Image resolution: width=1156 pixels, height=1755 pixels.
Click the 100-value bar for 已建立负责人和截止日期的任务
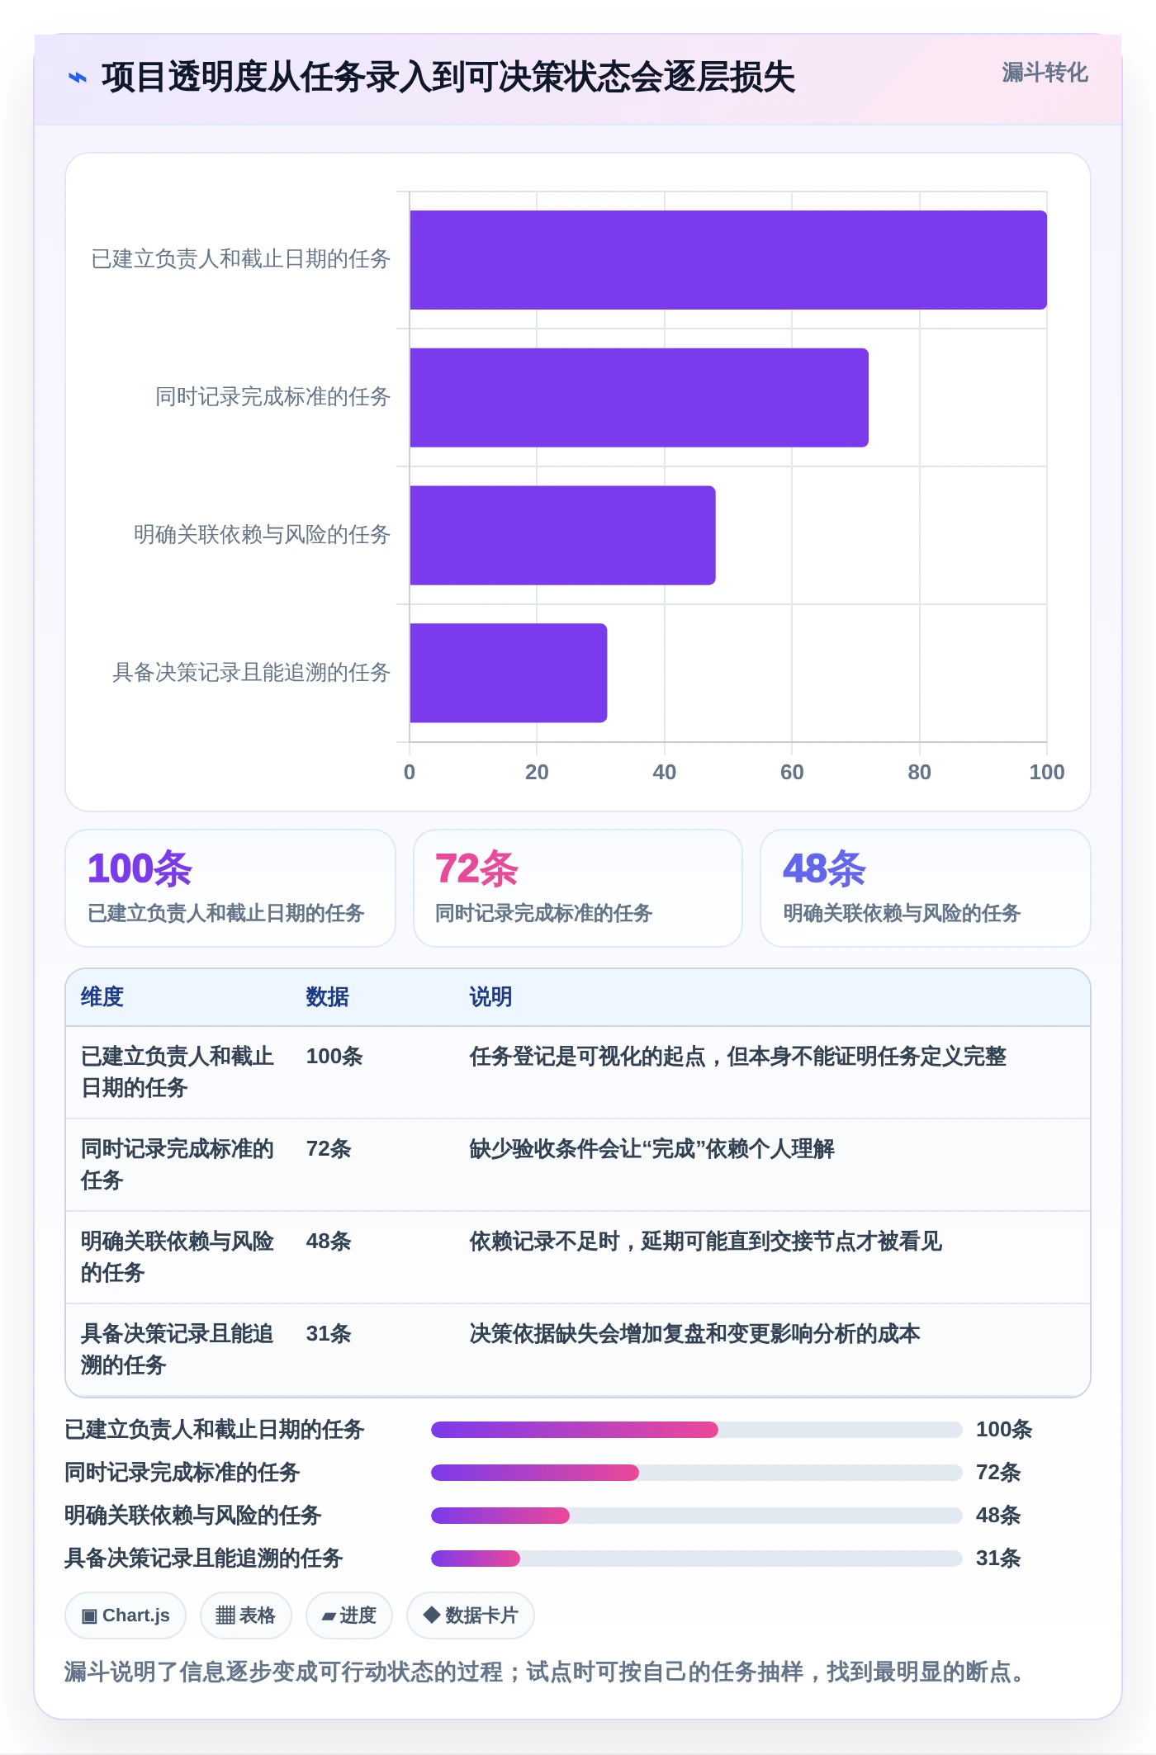point(728,260)
